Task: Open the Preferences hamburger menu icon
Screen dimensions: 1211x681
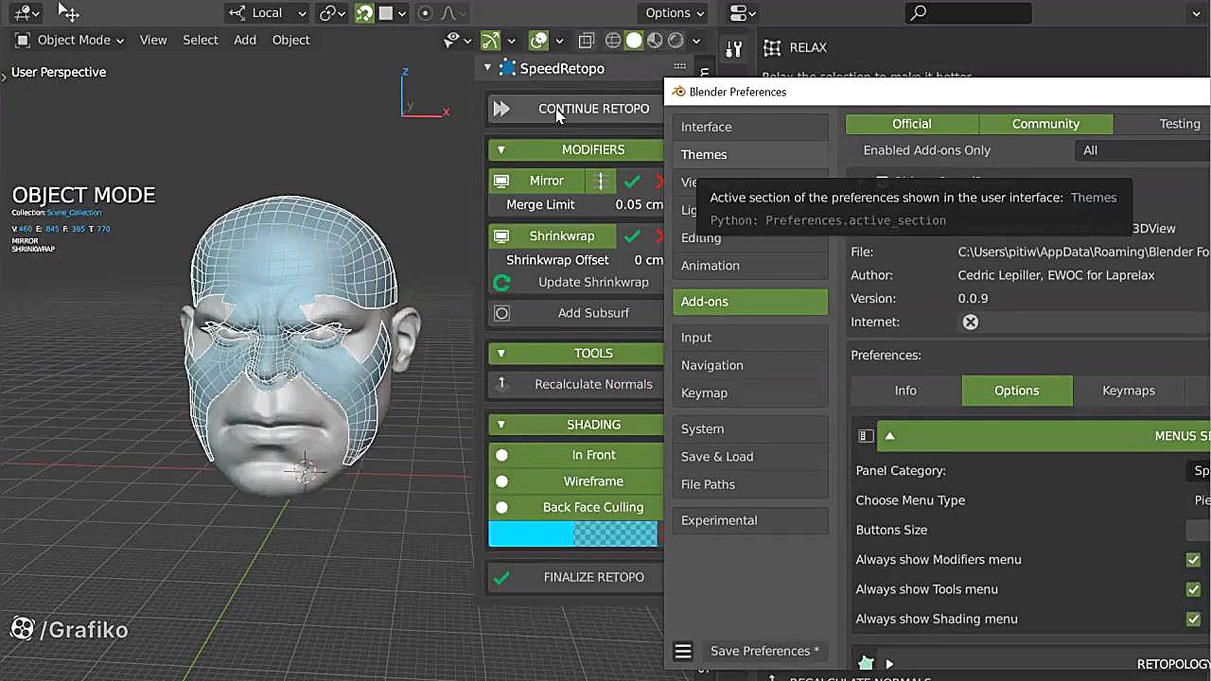Action: click(x=683, y=651)
